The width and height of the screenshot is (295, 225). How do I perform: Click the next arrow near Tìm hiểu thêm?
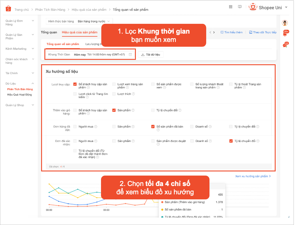point(214,32)
